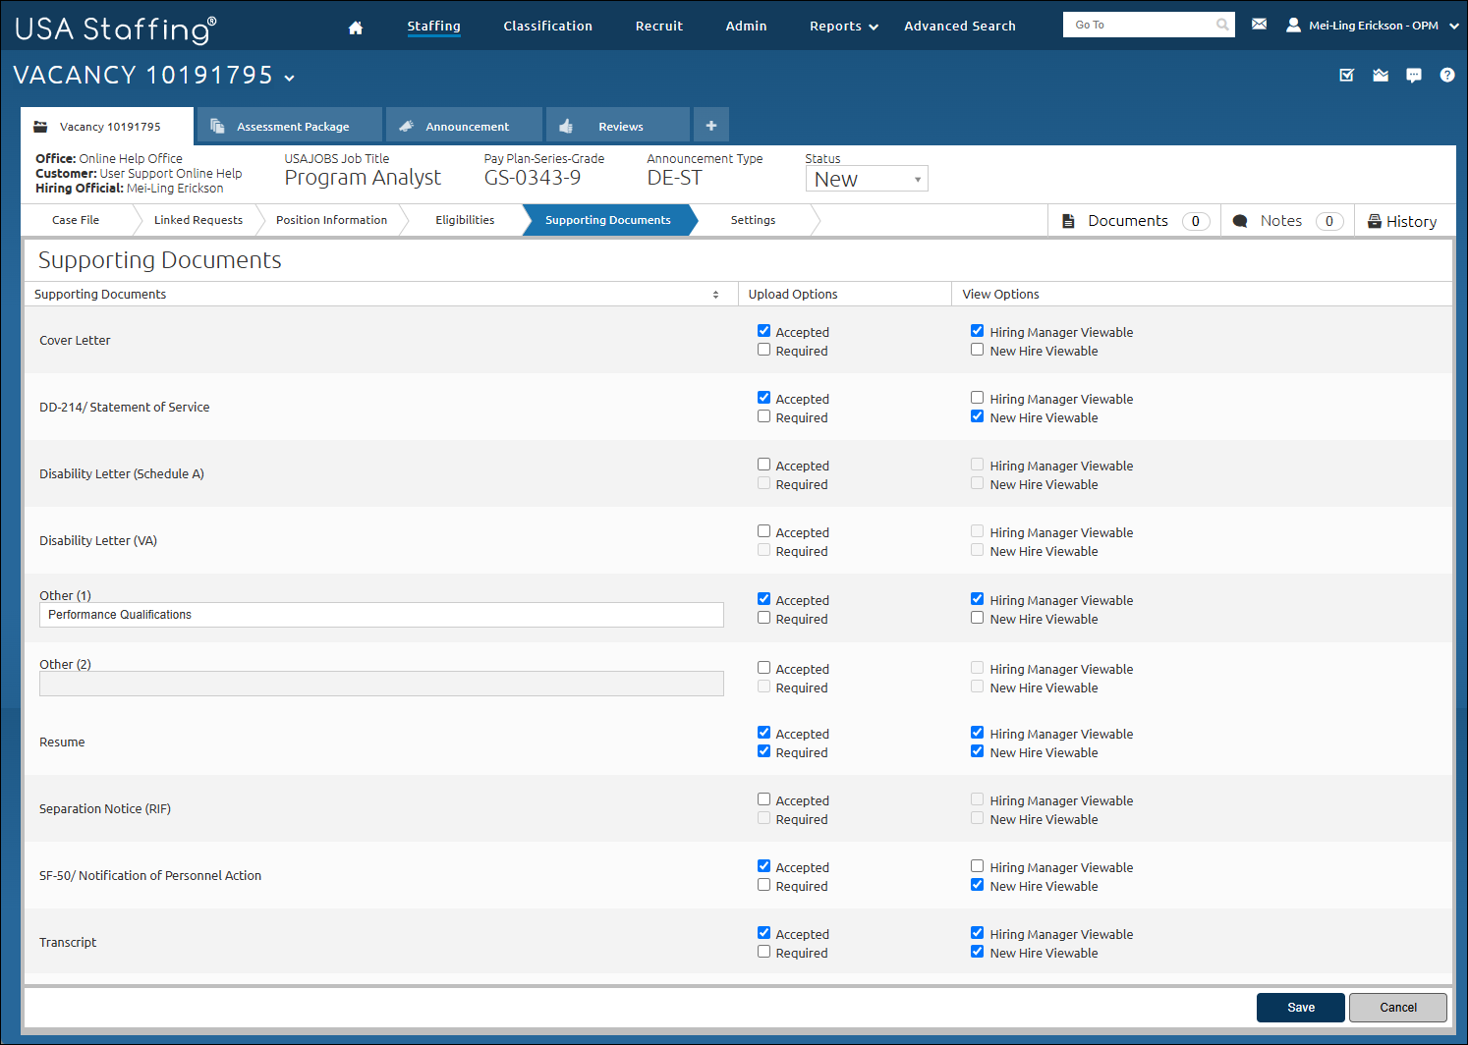Check Hiring Manager Viewable for DD-214

[977, 398]
